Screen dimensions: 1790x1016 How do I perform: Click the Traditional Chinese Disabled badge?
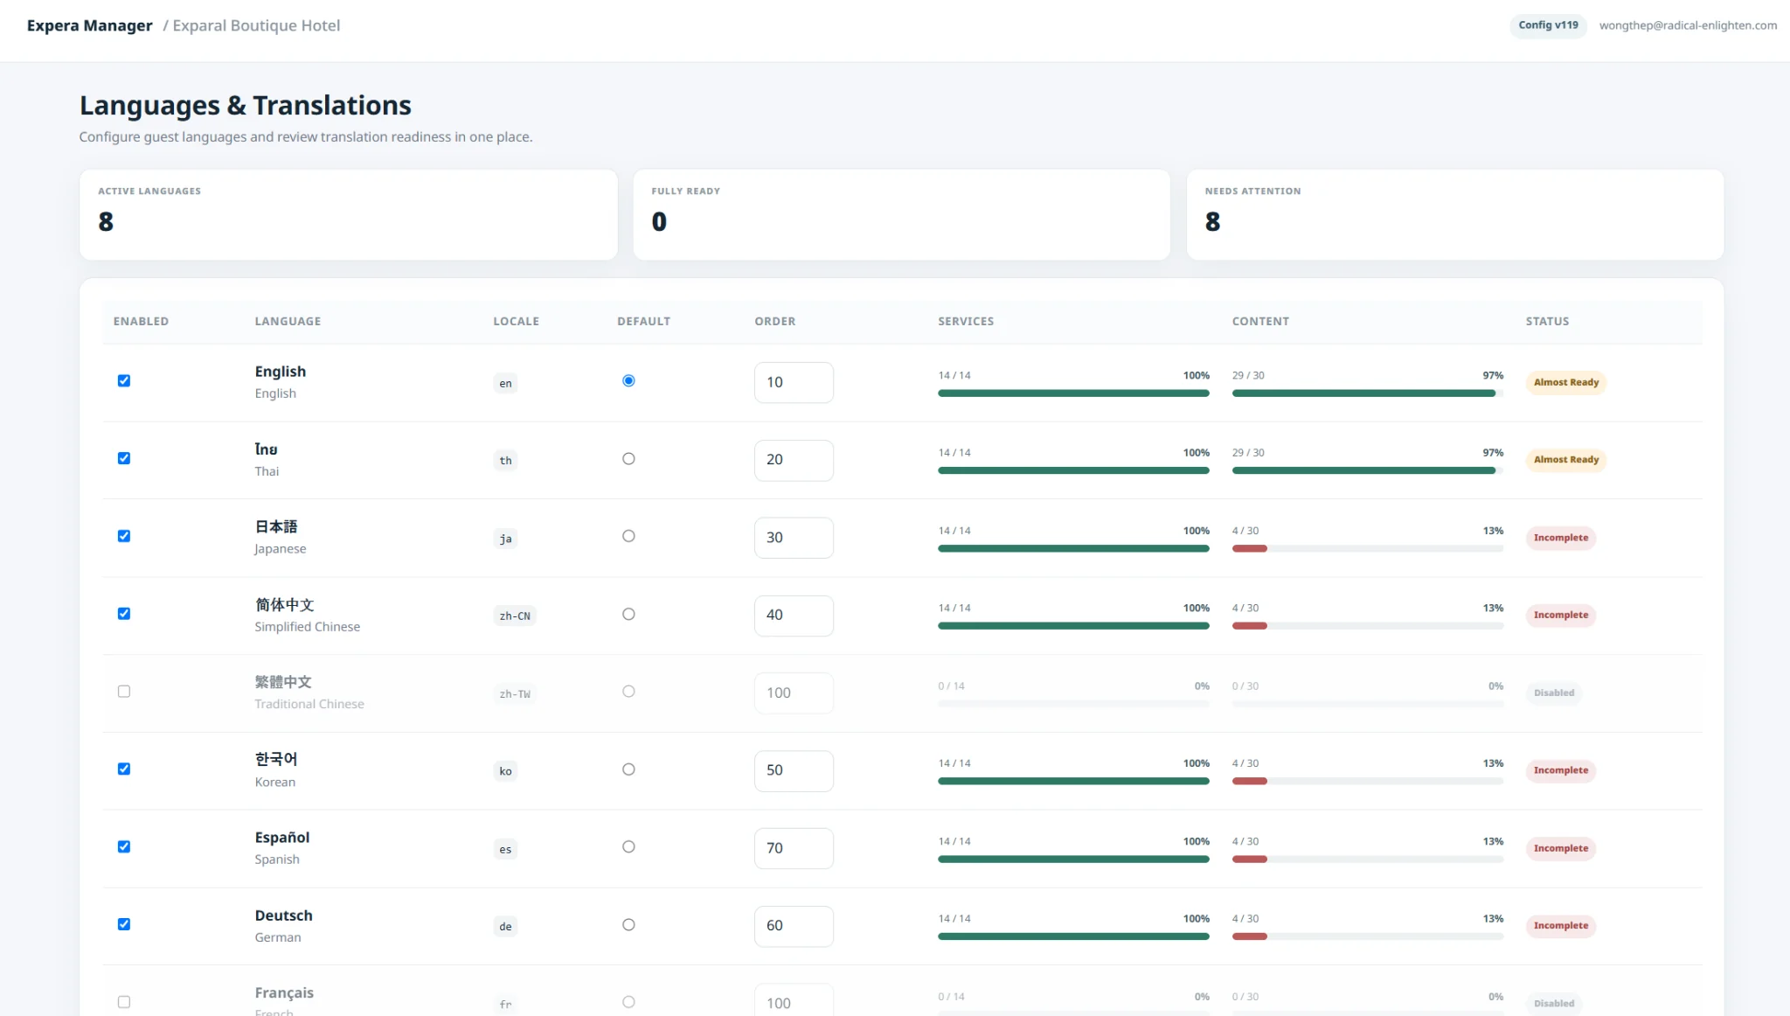[1553, 692]
